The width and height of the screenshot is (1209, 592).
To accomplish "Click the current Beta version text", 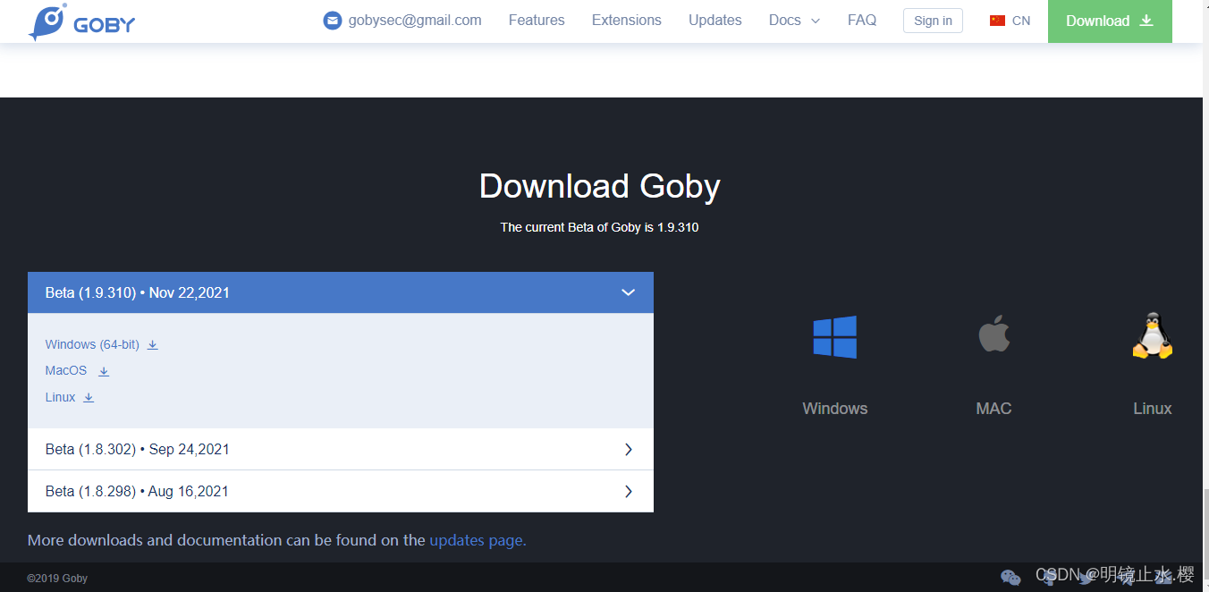I will click(x=599, y=227).
